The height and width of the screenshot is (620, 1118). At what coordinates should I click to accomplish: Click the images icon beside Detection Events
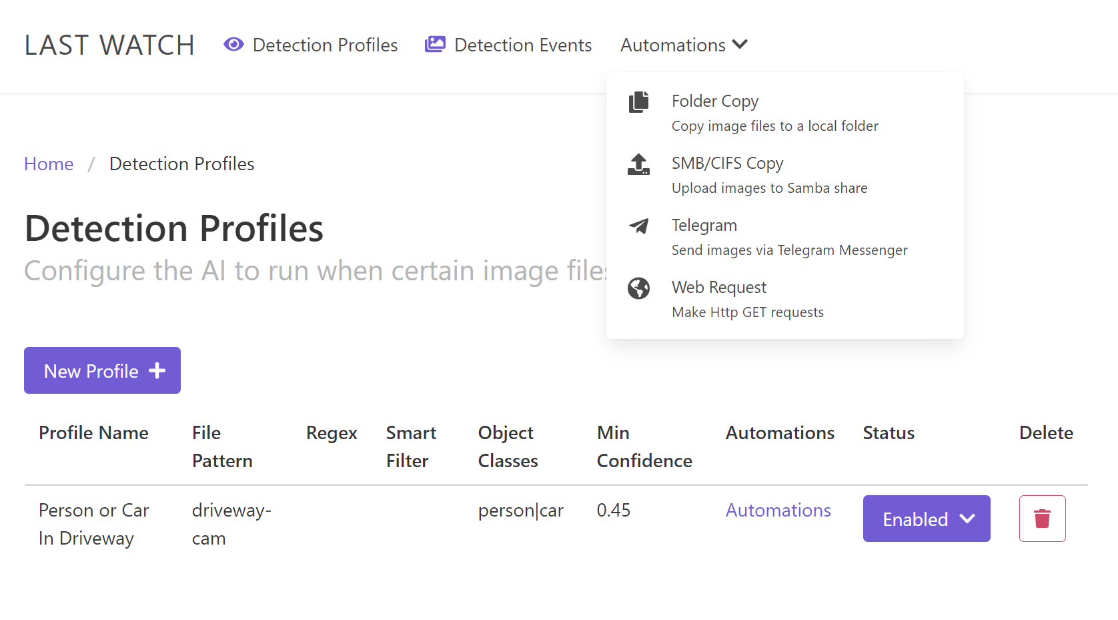pos(435,45)
